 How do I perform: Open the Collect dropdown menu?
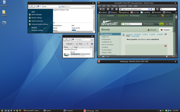coord(167,16)
